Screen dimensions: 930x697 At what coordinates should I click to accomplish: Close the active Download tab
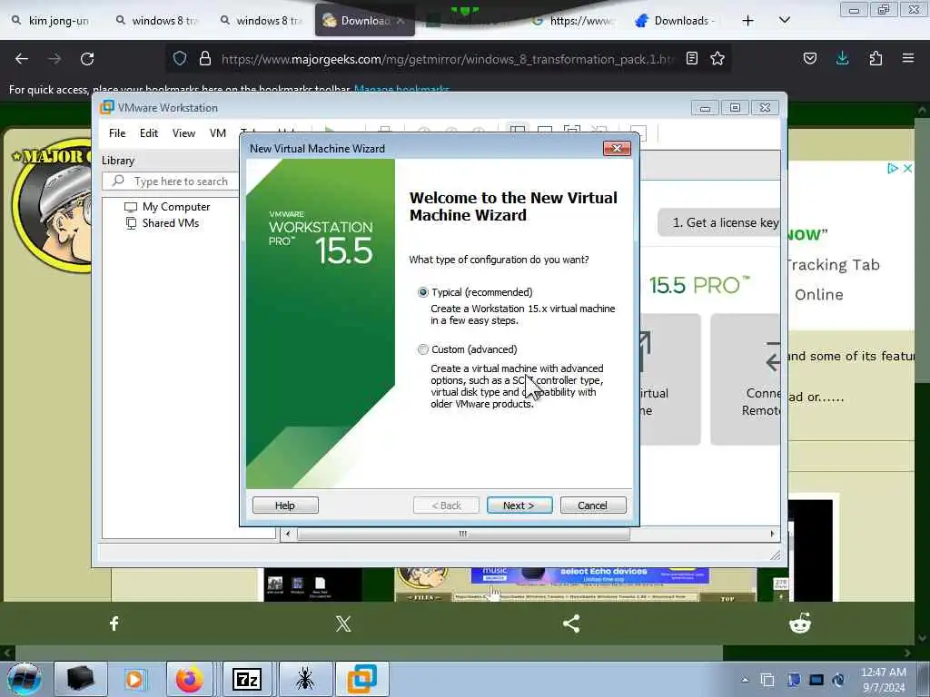point(401,21)
